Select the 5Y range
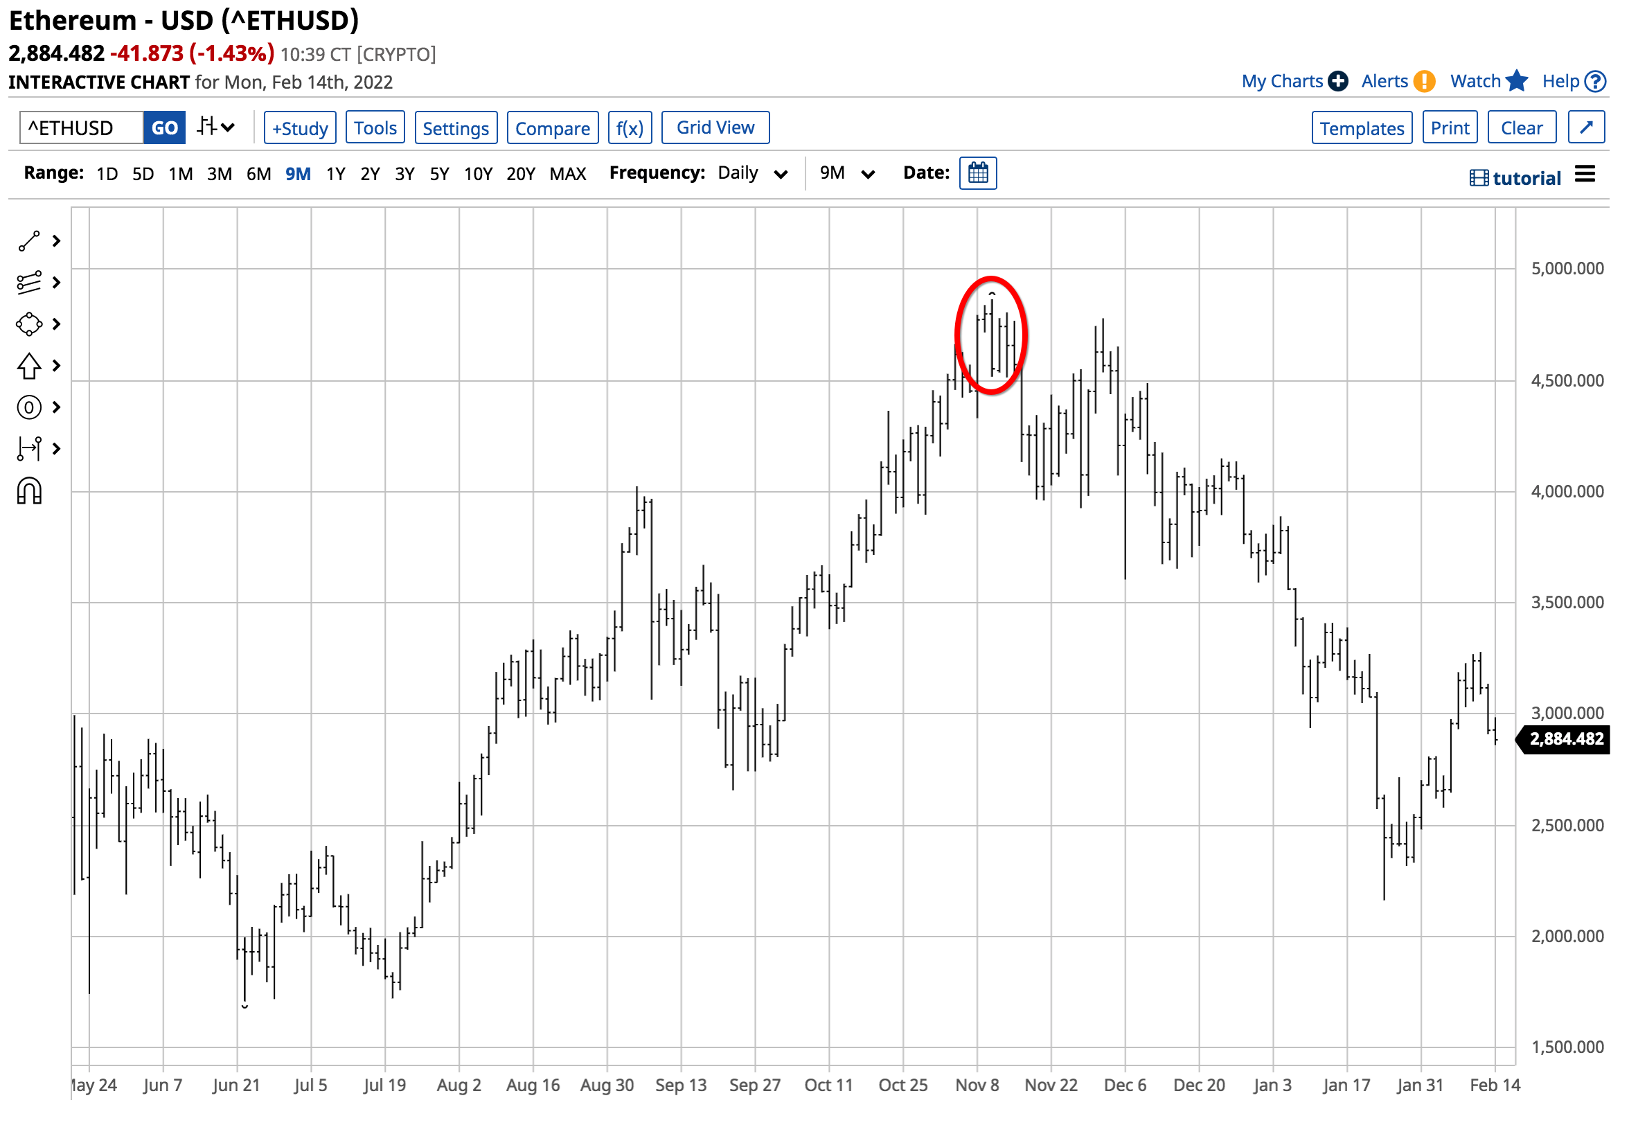Screen dimensions: 1629x1125 tap(439, 173)
